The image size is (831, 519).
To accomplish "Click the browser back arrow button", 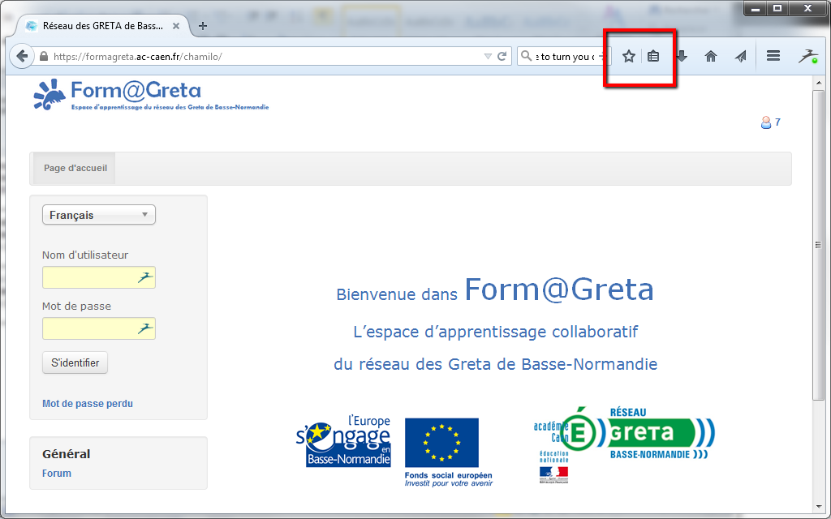I will (22, 56).
